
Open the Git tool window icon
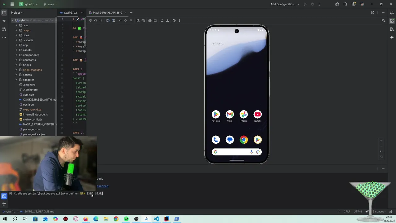tap(4, 204)
